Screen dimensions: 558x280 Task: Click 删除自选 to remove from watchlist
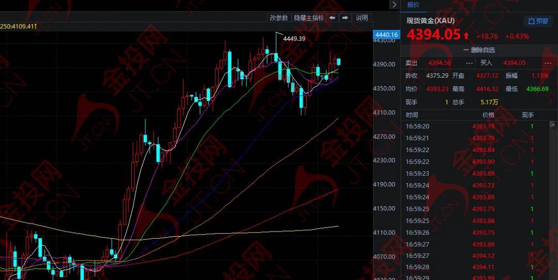click(479, 50)
